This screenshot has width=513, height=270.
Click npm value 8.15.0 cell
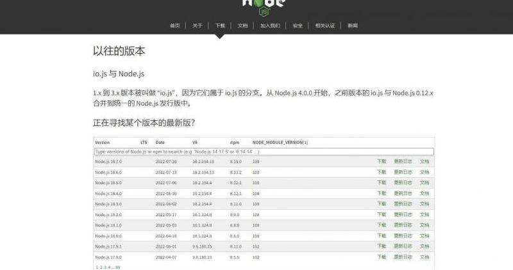click(x=235, y=162)
